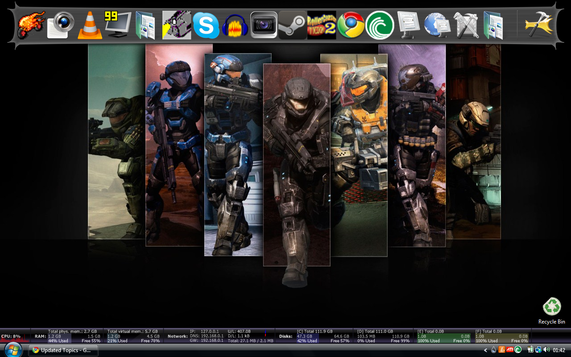
Task: Click the 01:42 system clock
Action: coord(559,350)
